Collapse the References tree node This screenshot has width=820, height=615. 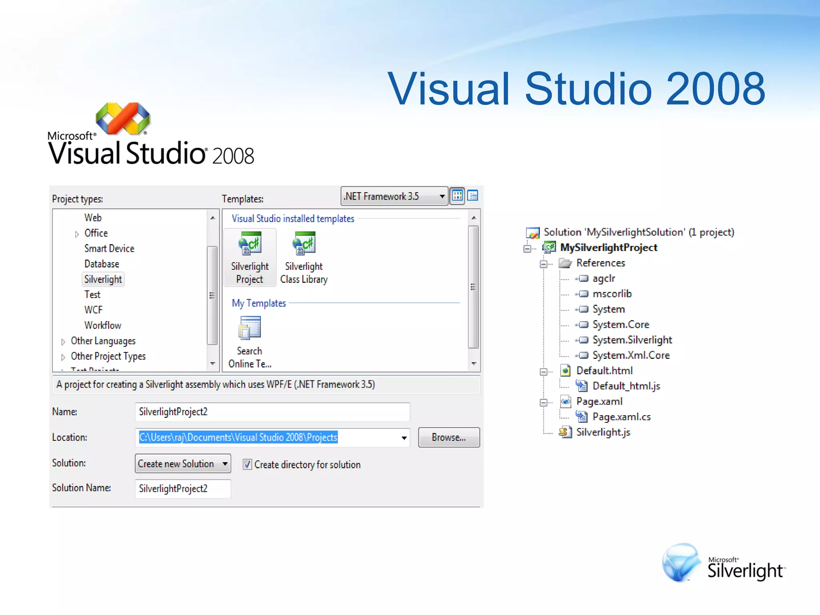544,264
